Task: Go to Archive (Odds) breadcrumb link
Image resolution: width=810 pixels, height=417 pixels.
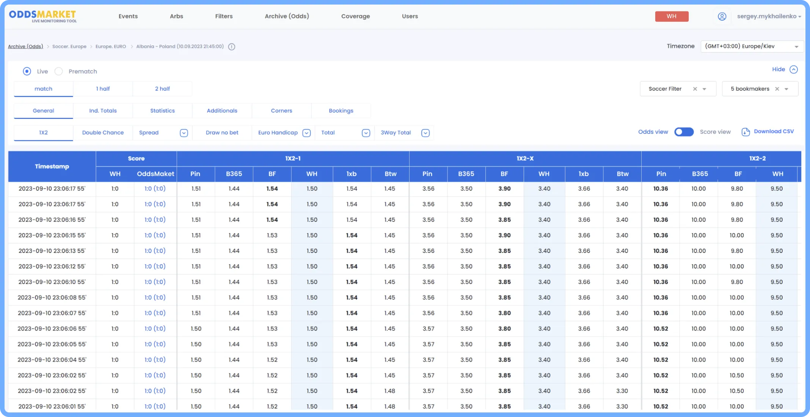Action: point(25,47)
